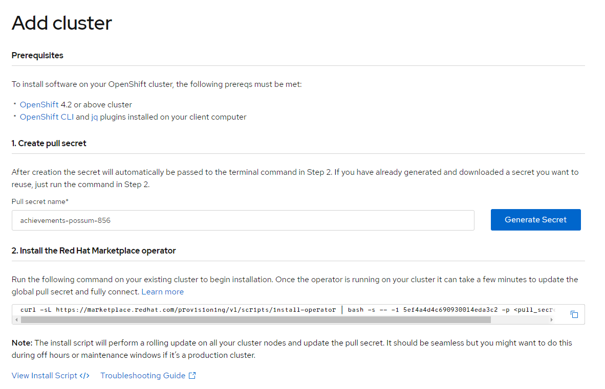Click inside the curl install command text
Screen dimensions: 605x389
coord(179,310)
